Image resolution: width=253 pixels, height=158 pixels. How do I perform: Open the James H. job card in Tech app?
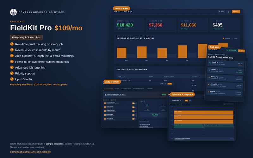tap(225, 85)
